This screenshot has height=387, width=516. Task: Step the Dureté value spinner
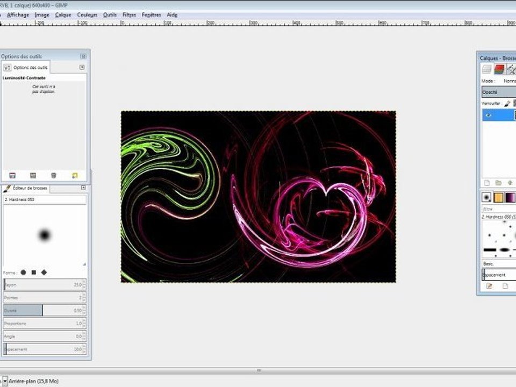pos(84,310)
